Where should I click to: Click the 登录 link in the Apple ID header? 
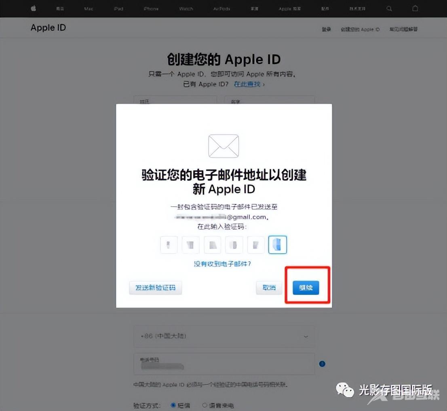[326, 29]
